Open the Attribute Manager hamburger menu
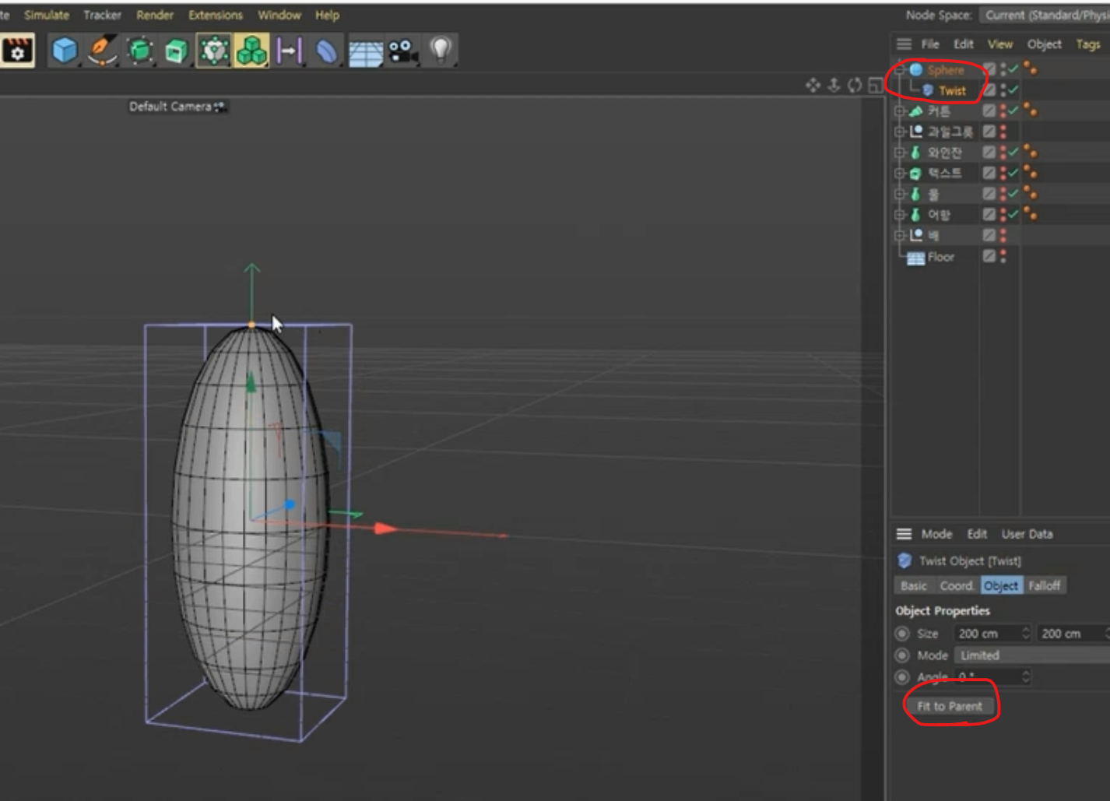This screenshot has height=801, width=1110. click(904, 534)
